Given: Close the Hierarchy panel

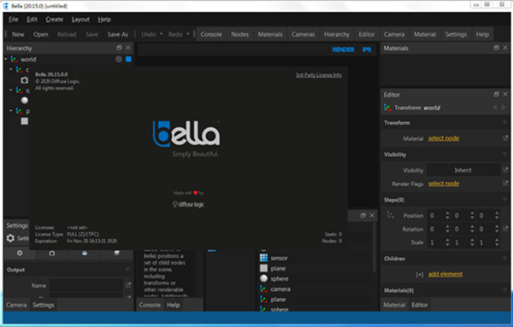Looking at the screenshot, I should coord(128,48).
